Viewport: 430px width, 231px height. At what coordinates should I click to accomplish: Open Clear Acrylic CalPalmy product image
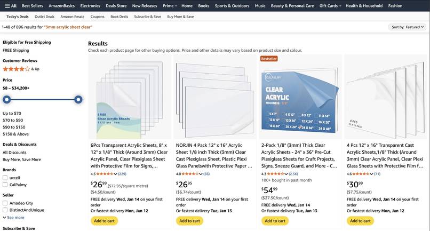pos(300,97)
